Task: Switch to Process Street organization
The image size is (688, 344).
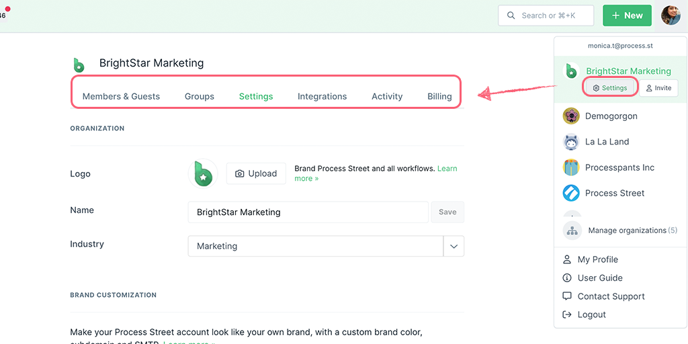Action: tap(615, 193)
